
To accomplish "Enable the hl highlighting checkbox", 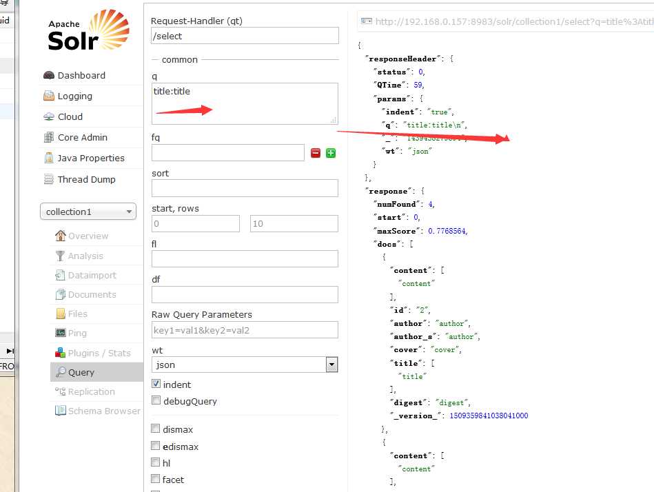I will pos(156,462).
